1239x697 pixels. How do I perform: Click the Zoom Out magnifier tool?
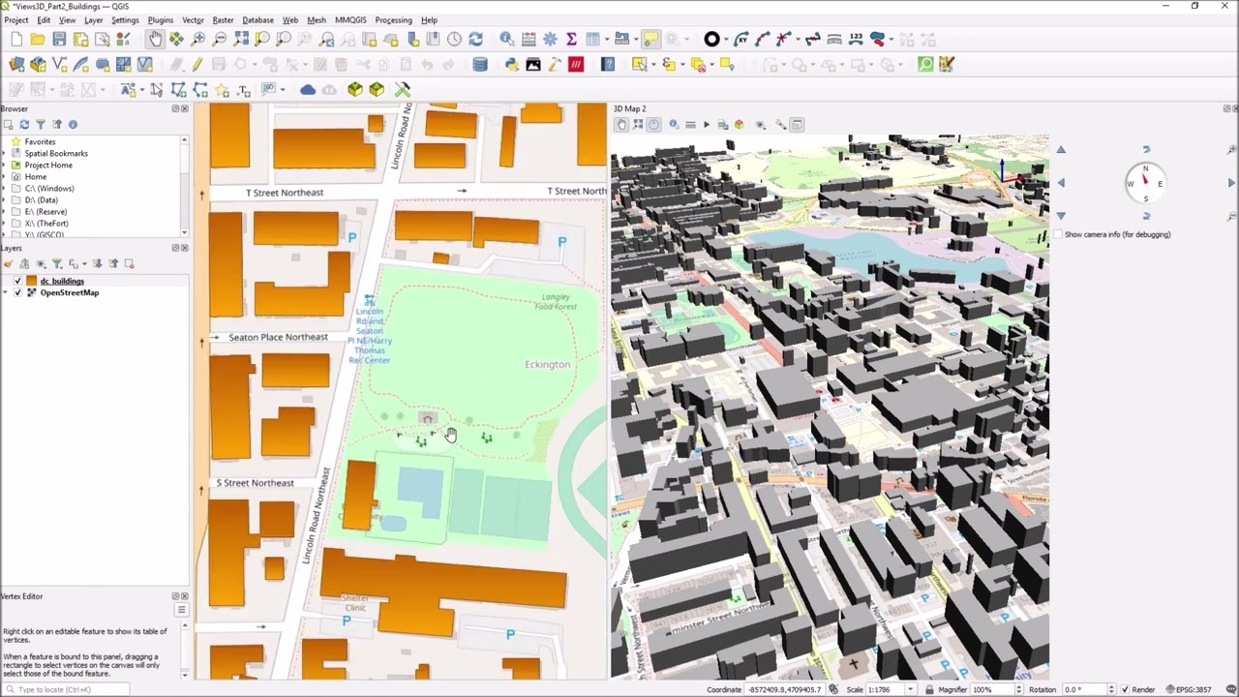coord(219,39)
